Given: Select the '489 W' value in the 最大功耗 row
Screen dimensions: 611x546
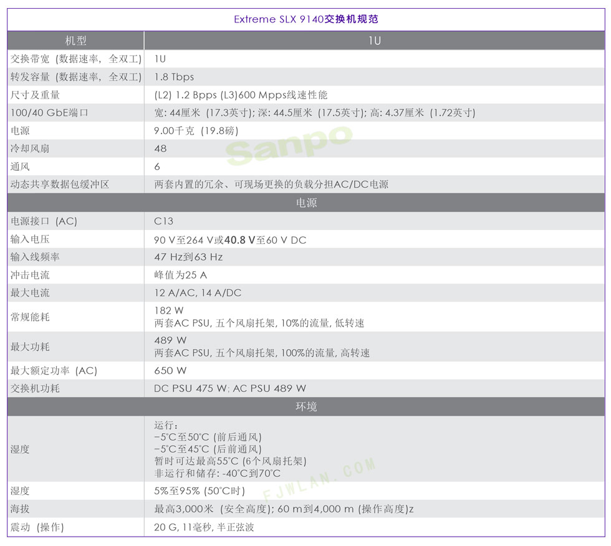Looking at the screenshot, I should pyautogui.click(x=170, y=340).
